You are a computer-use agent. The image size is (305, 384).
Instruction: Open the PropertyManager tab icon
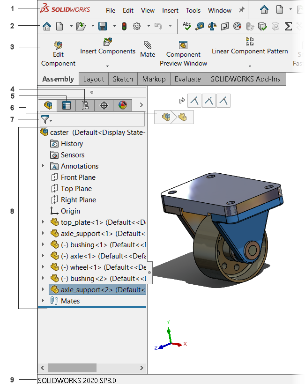(x=67, y=105)
